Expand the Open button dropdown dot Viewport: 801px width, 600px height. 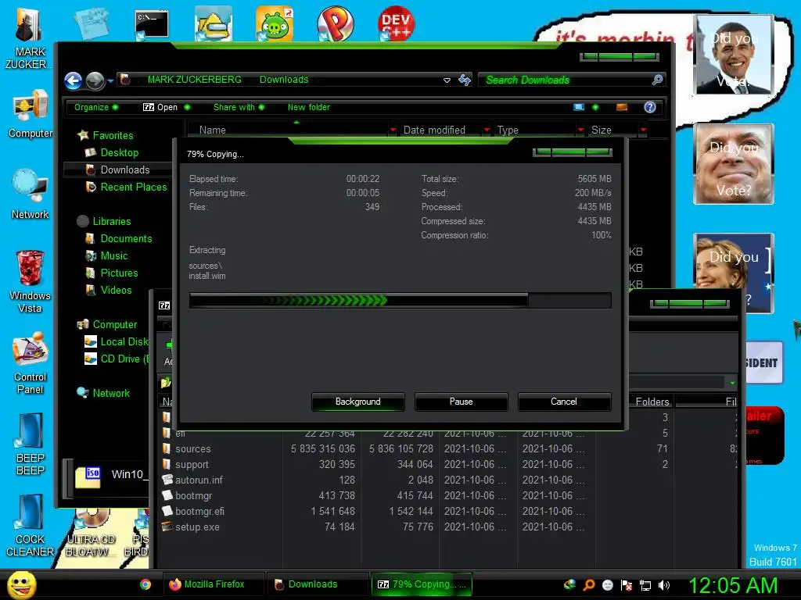click(187, 107)
